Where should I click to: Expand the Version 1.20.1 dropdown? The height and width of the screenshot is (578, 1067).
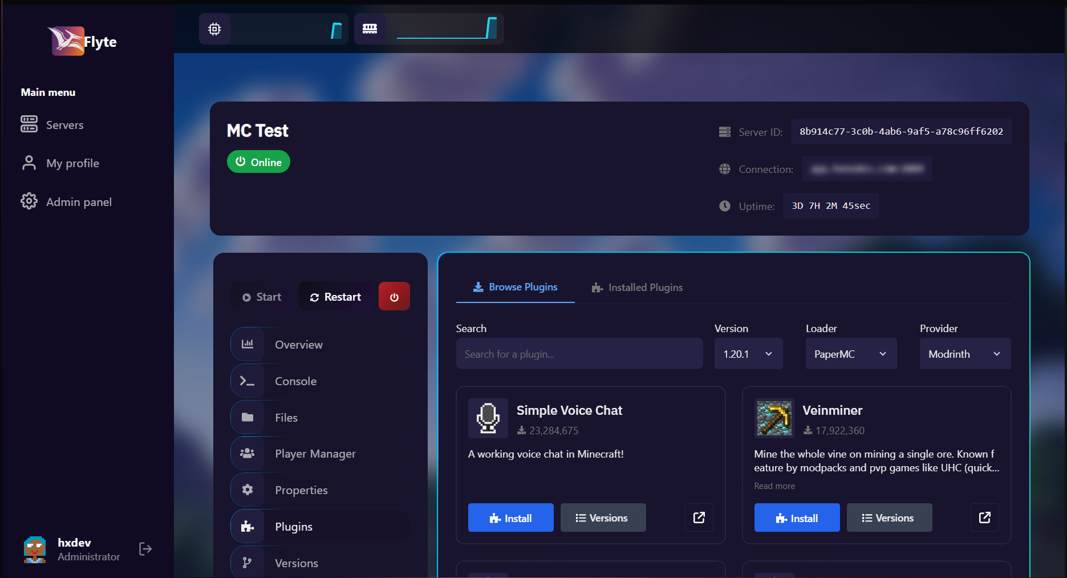tap(748, 354)
